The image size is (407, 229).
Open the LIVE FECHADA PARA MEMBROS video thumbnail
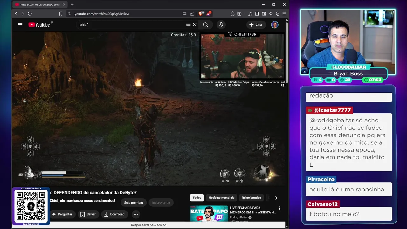(x=209, y=214)
